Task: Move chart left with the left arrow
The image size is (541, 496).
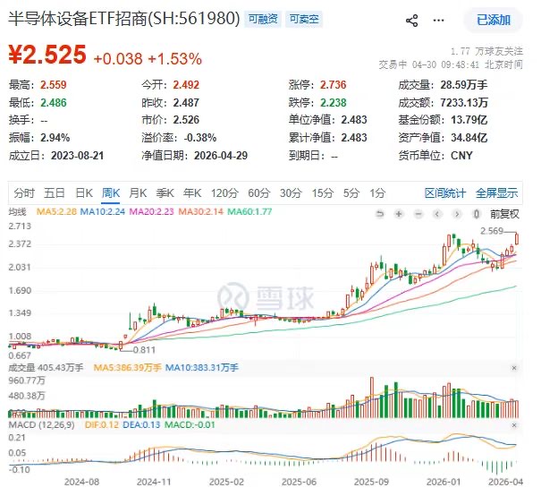Action: (x=437, y=214)
